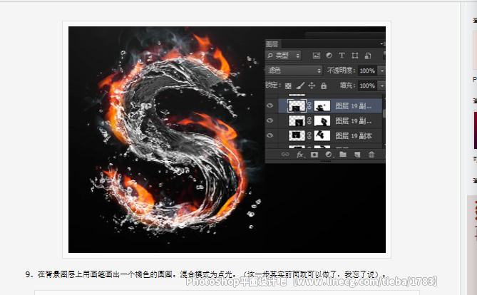Image resolution: width=477 pixels, height=295 pixels.
Task: Click the layer name 图层 19 副本
Action: 354,135
